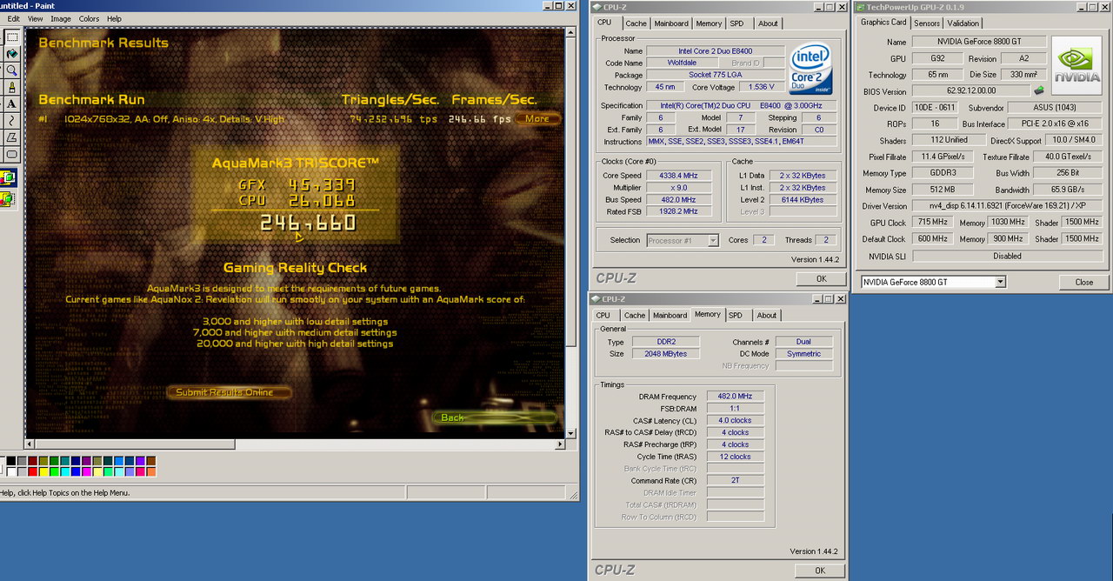Pick the dark red color swatch
The image size is (1113, 581).
coord(32,461)
